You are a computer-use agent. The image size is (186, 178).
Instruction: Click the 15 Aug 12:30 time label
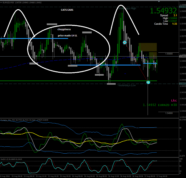pyautogui.click(x=41, y=176)
